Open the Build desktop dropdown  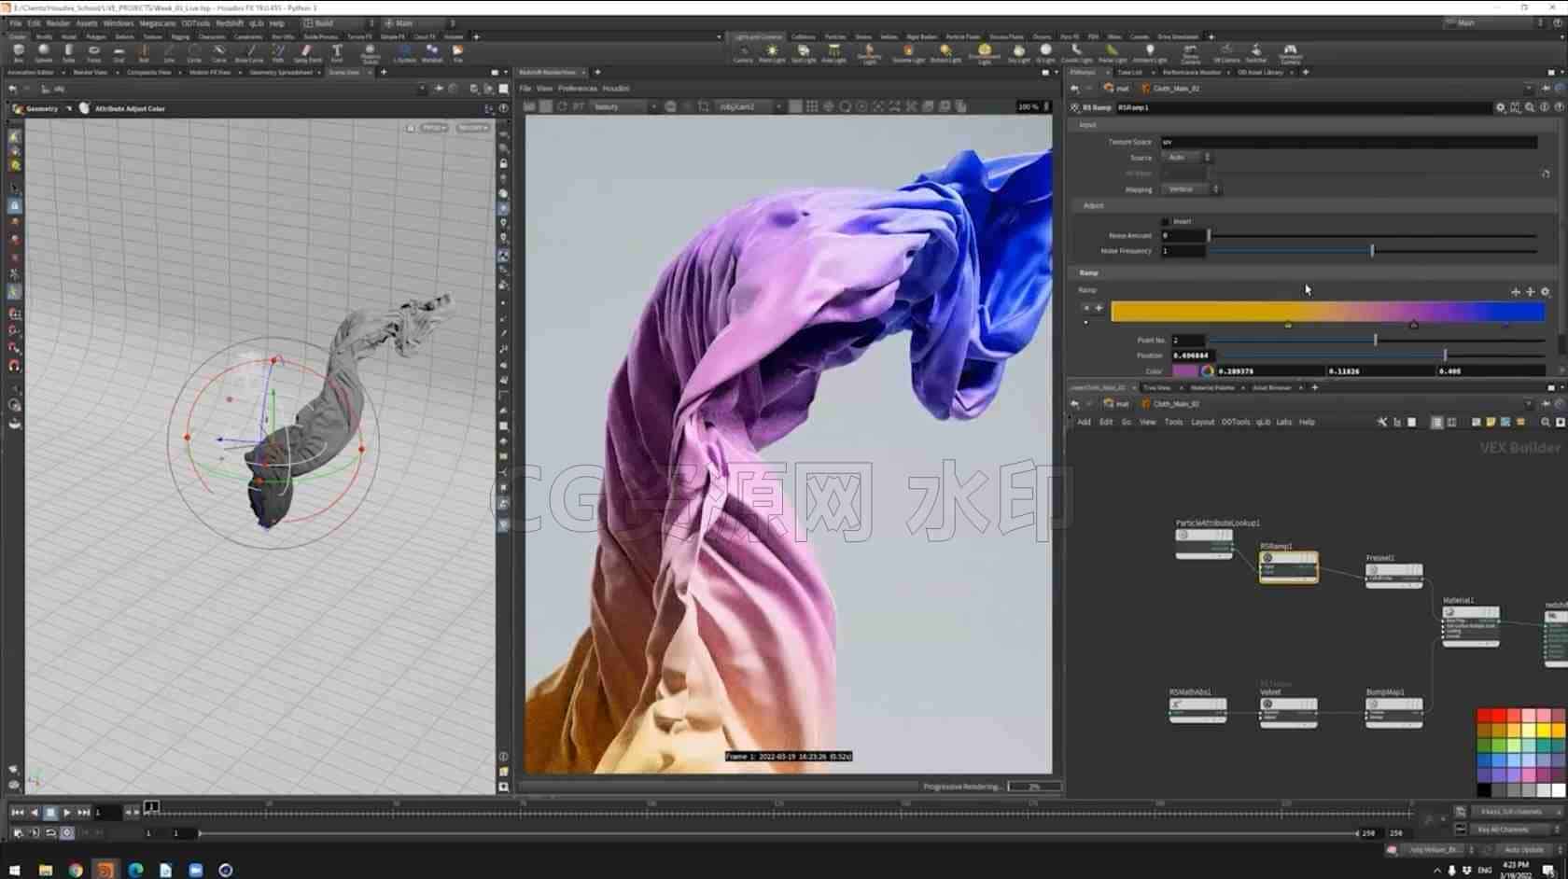pos(339,23)
